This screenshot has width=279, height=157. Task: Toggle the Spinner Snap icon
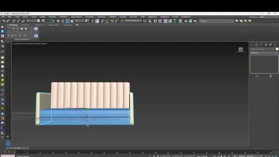(x=116, y=21)
